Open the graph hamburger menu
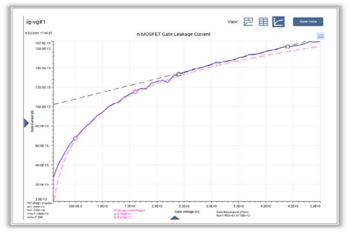 point(321,36)
